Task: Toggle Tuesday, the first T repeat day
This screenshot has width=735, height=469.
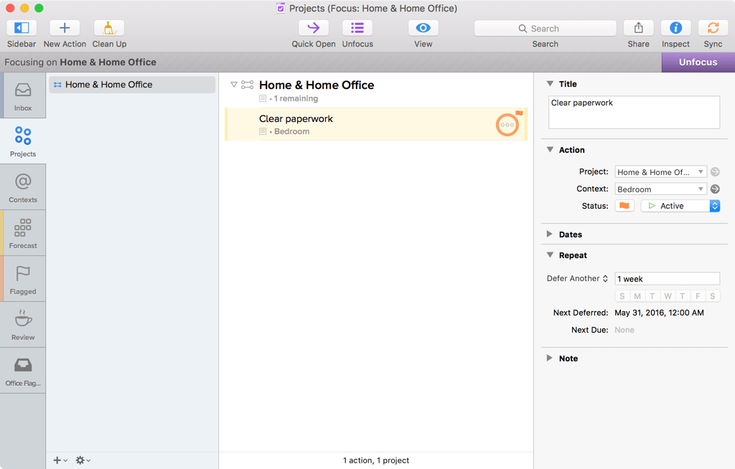Action: (x=652, y=296)
